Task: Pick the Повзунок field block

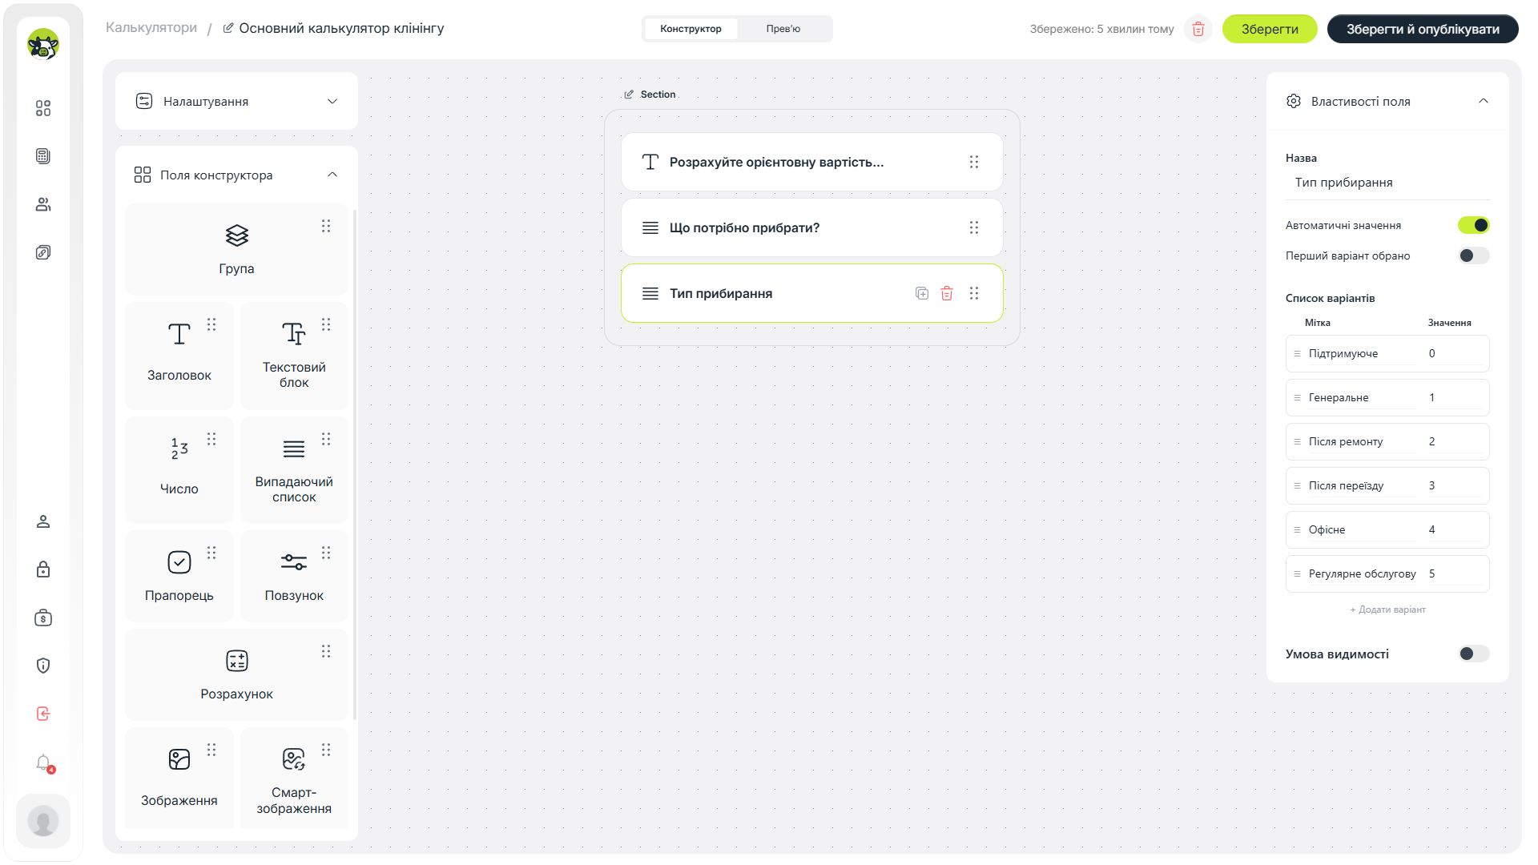Action: 294,576
